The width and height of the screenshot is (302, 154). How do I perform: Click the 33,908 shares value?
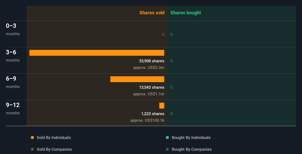pyautogui.click(x=152, y=61)
